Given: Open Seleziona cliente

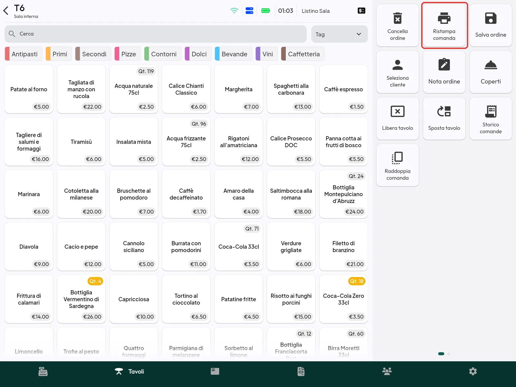Looking at the screenshot, I should coord(398,72).
